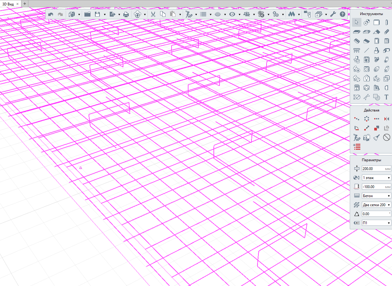
Task: Cut with the scissors icon
Action: [x=153, y=14]
